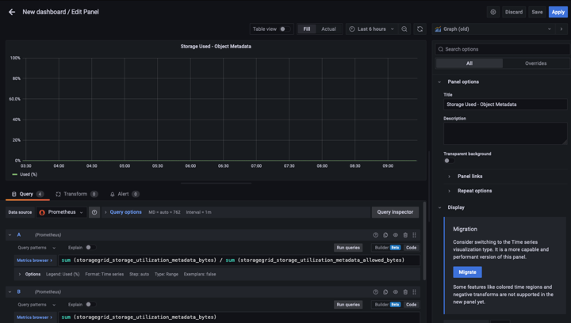Expand the Panel links section
The image size is (571, 323).
pos(469,177)
